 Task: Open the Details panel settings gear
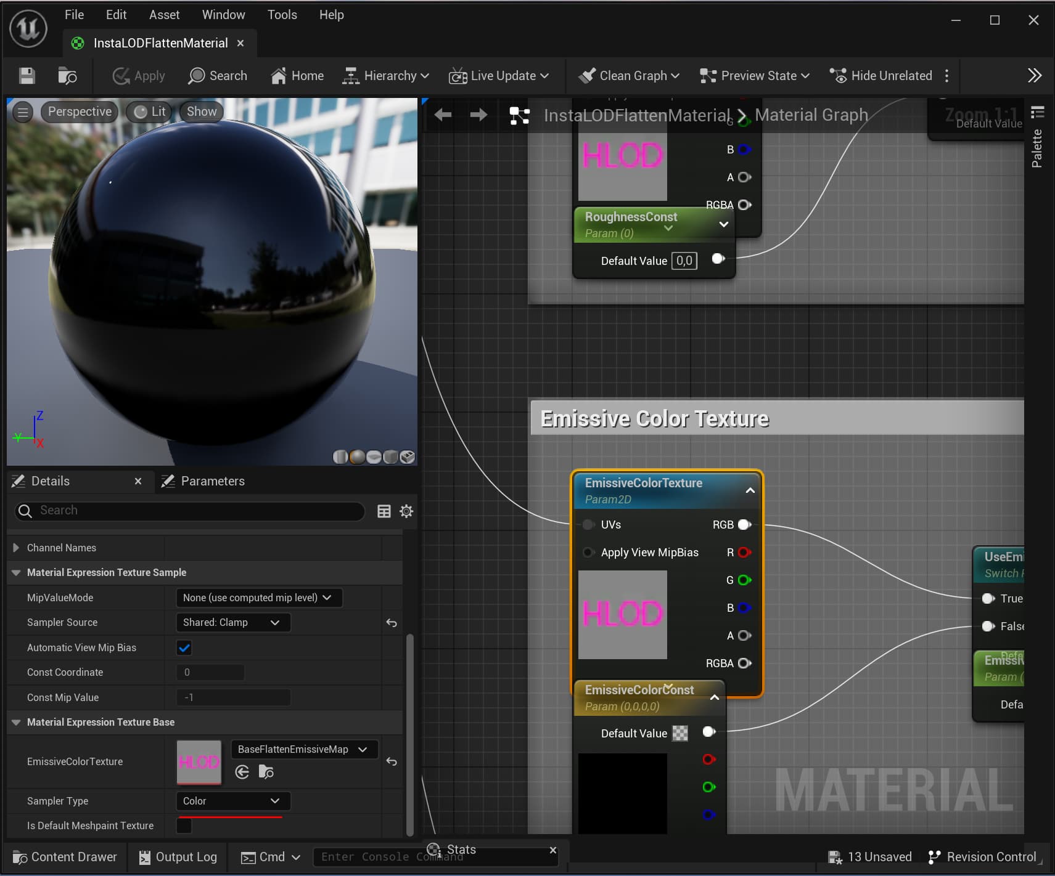pos(406,511)
